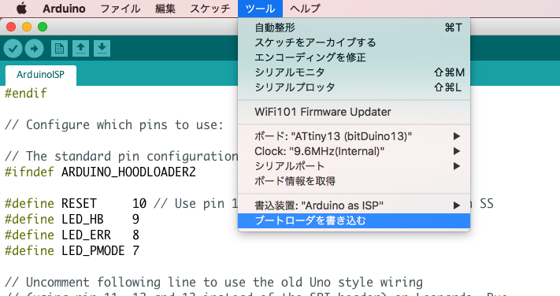Click the 'Uncomment following line' comment
The height and width of the screenshot is (296, 560).
click(x=213, y=282)
